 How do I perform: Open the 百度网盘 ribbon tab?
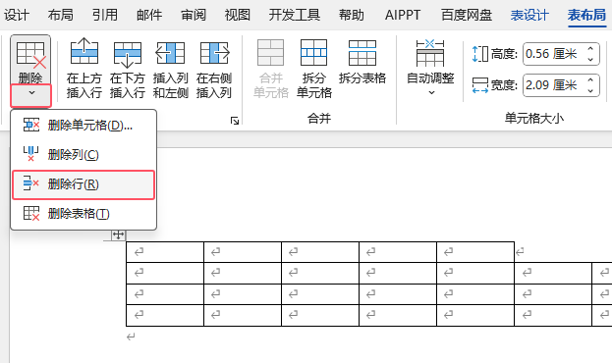[466, 15]
